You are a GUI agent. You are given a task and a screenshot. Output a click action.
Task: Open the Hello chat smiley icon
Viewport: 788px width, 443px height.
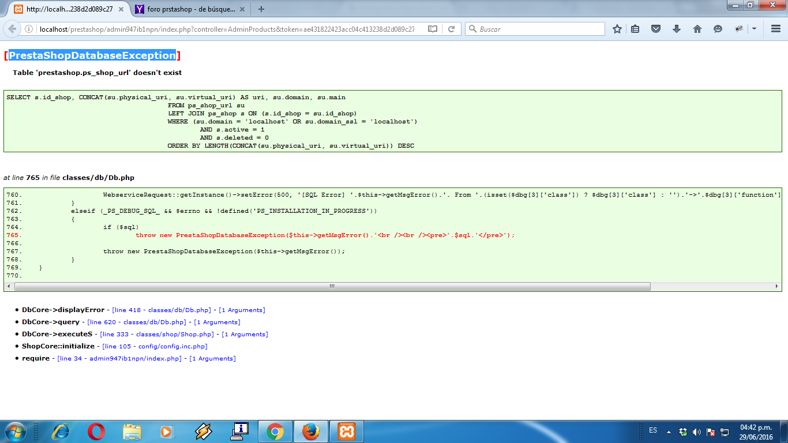pos(718,29)
